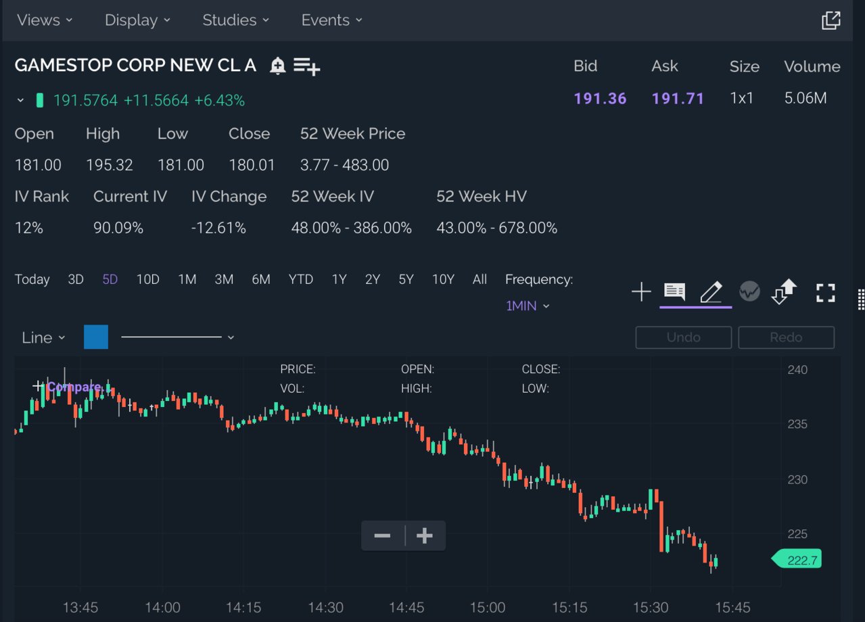Click the Redo button
The height and width of the screenshot is (622, 865).
click(786, 337)
